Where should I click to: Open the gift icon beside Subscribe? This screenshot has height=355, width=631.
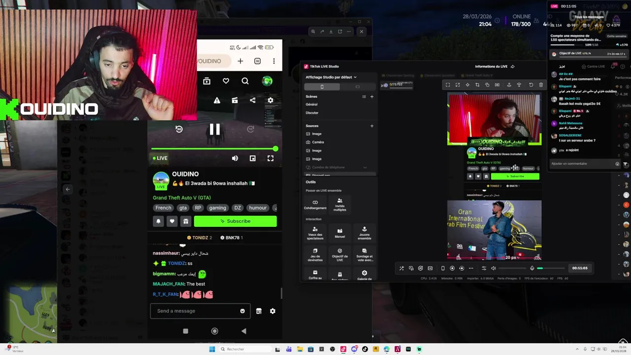coord(186,221)
